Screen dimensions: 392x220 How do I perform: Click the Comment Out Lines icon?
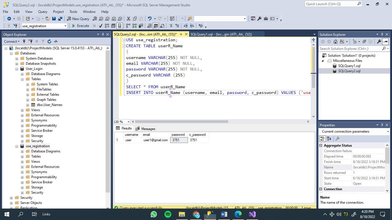tap(171, 26)
